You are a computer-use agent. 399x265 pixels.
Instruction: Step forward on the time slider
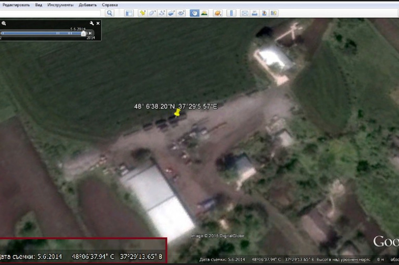[x=90, y=33]
